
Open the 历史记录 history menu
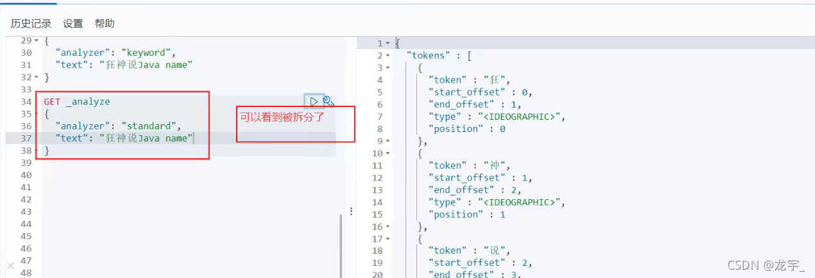tap(31, 24)
